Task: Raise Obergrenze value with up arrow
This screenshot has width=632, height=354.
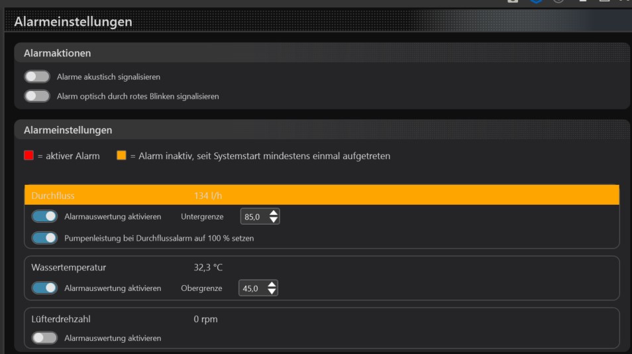Action: (271, 284)
